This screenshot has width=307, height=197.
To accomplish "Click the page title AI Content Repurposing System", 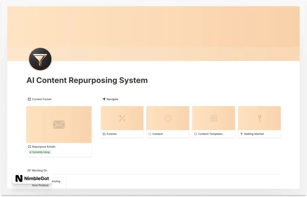I will point(87,80).
